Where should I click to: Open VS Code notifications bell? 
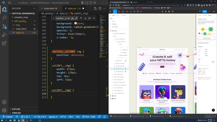coord(105,117)
